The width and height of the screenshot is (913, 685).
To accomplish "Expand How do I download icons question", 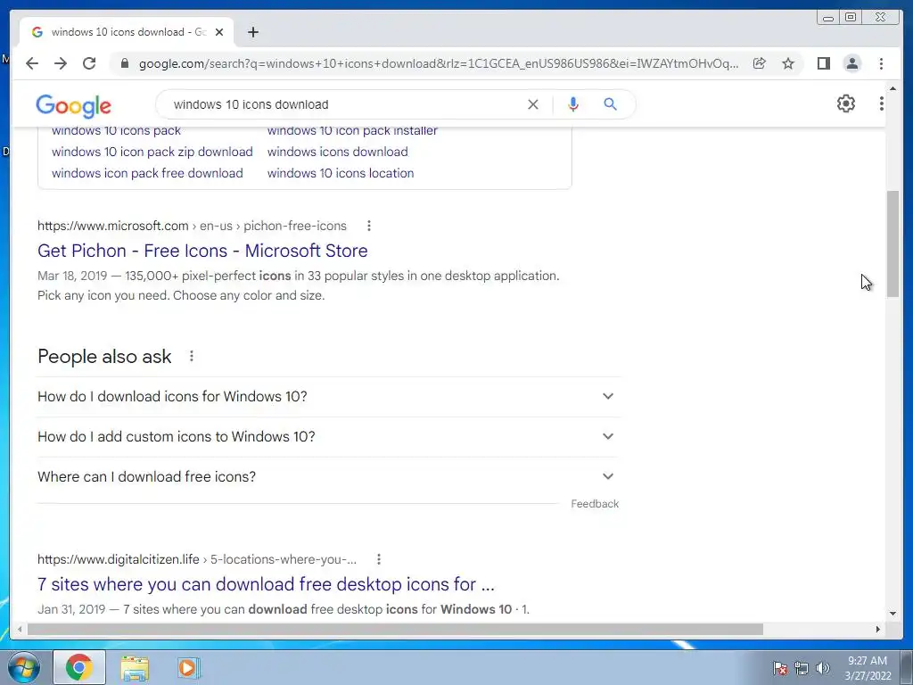I will click(328, 397).
